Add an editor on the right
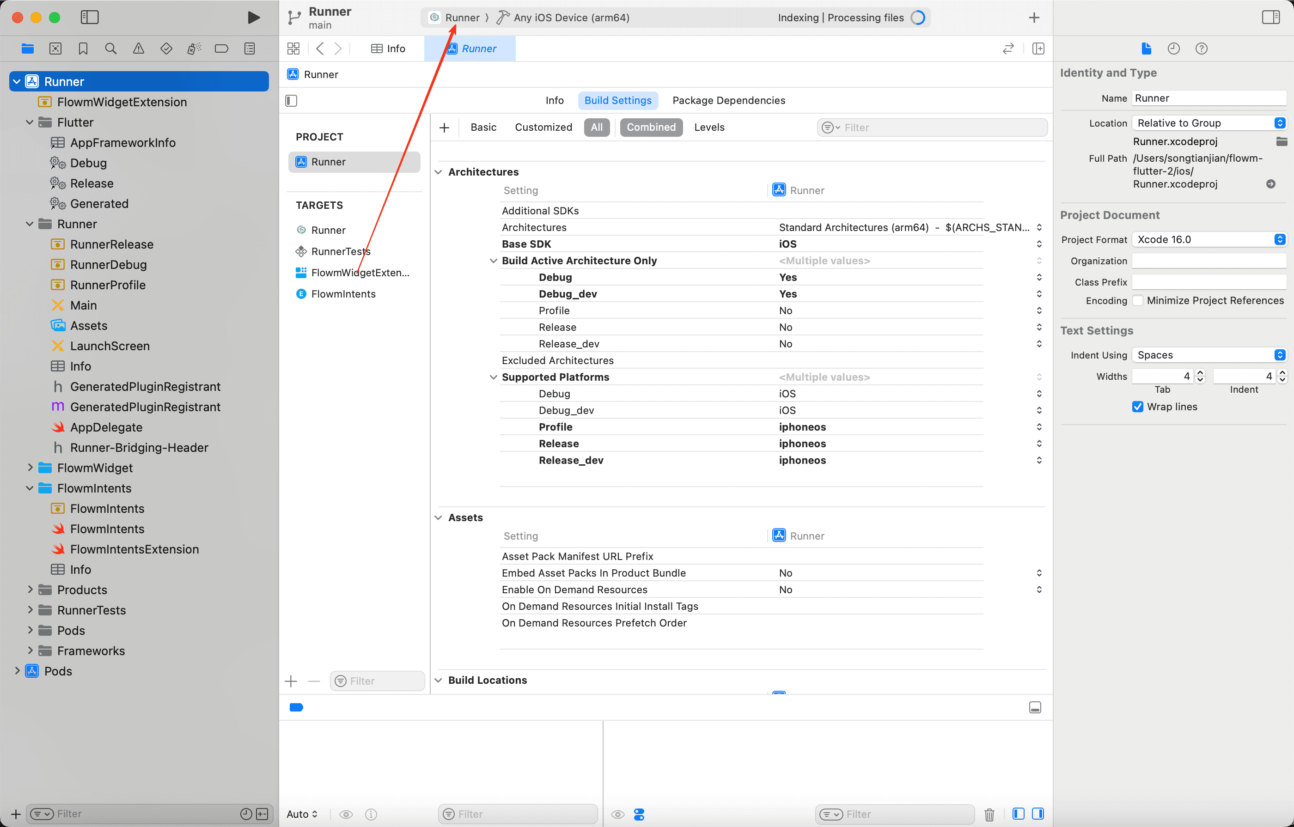 point(1038,49)
